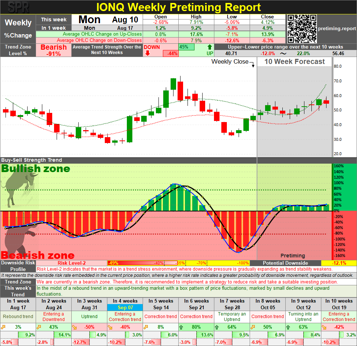The height and width of the screenshot is (346, 357).
Task: Click the down arrow beside -40% for Sep 07
Action: 110,327
